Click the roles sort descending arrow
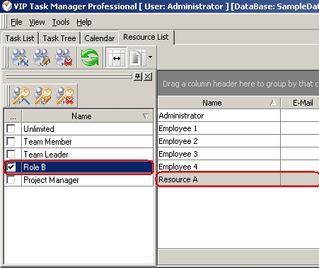Image resolution: width=319 pixels, height=268 pixels. 146,116
